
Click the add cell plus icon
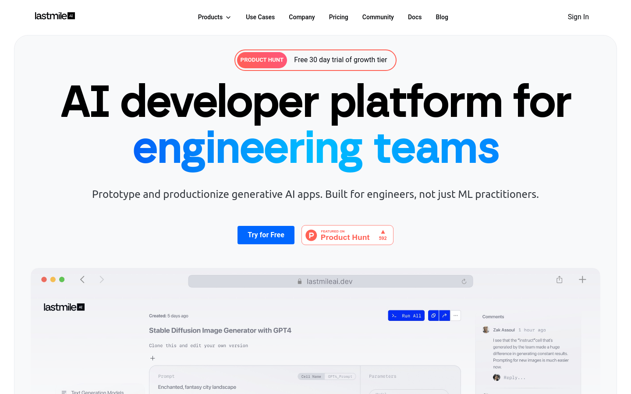click(x=152, y=358)
